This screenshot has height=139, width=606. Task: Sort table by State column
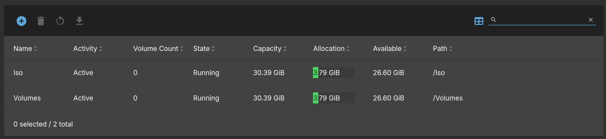pyautogui.click(x=204, y=49)
